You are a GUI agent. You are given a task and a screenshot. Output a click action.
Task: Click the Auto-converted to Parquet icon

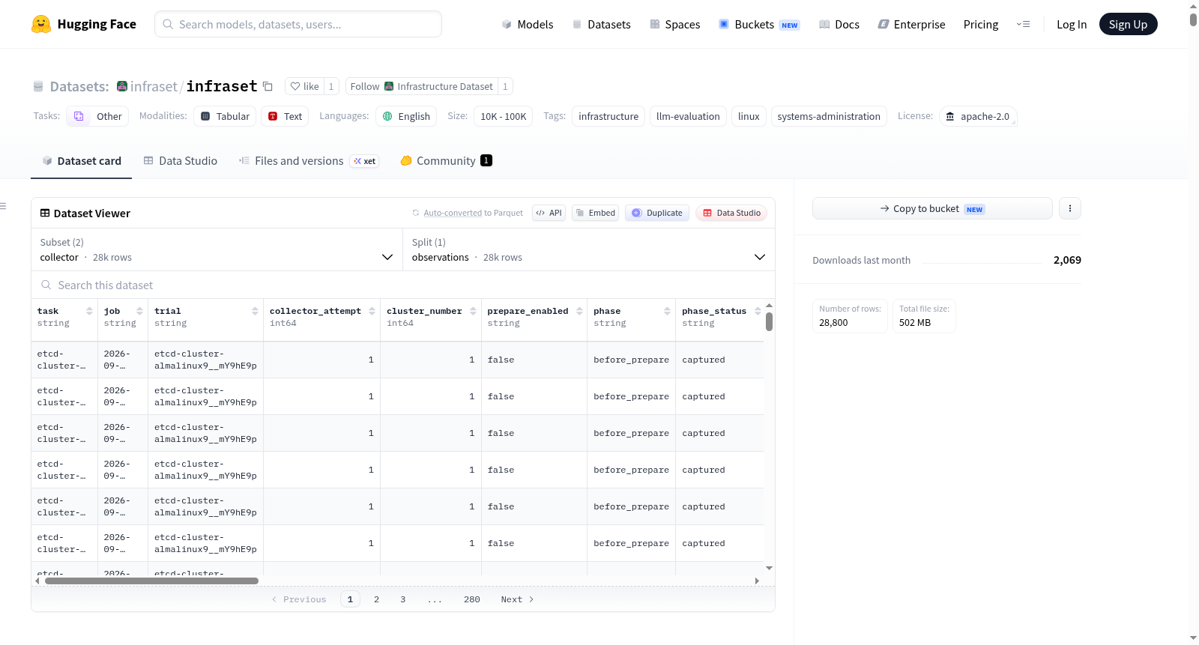point(416,213)
